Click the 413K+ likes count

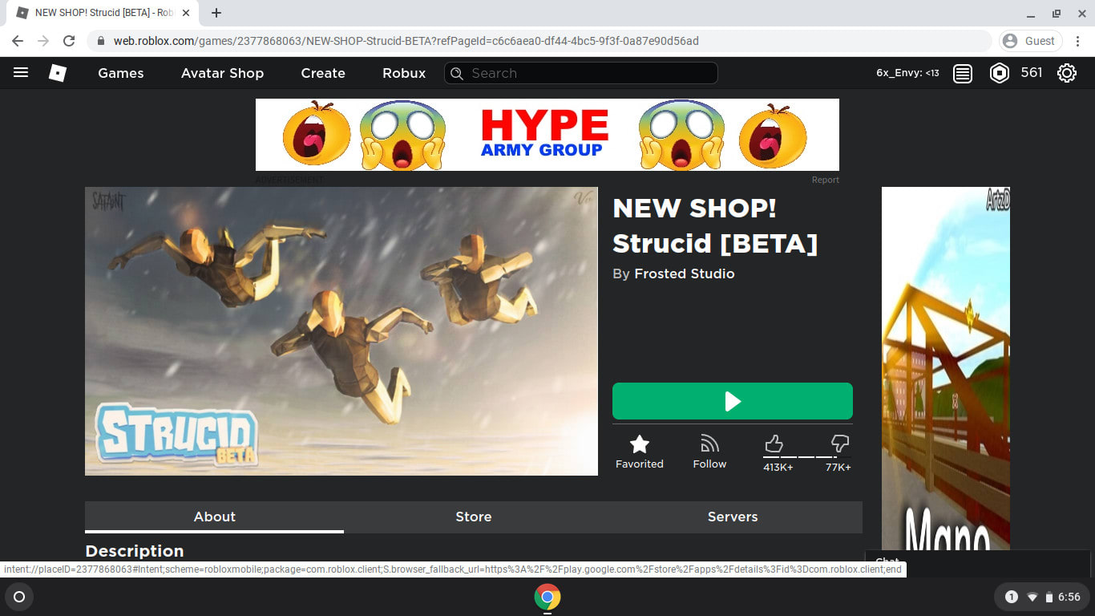click(x=778, y=467)
